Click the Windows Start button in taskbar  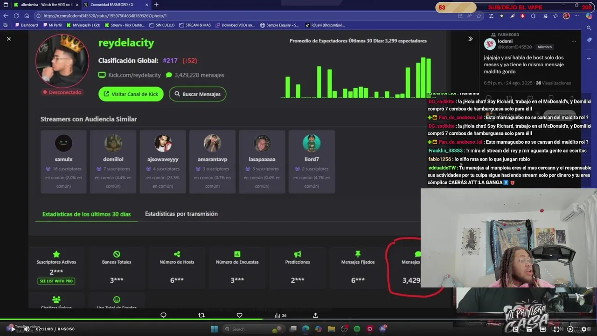[215, 329]
